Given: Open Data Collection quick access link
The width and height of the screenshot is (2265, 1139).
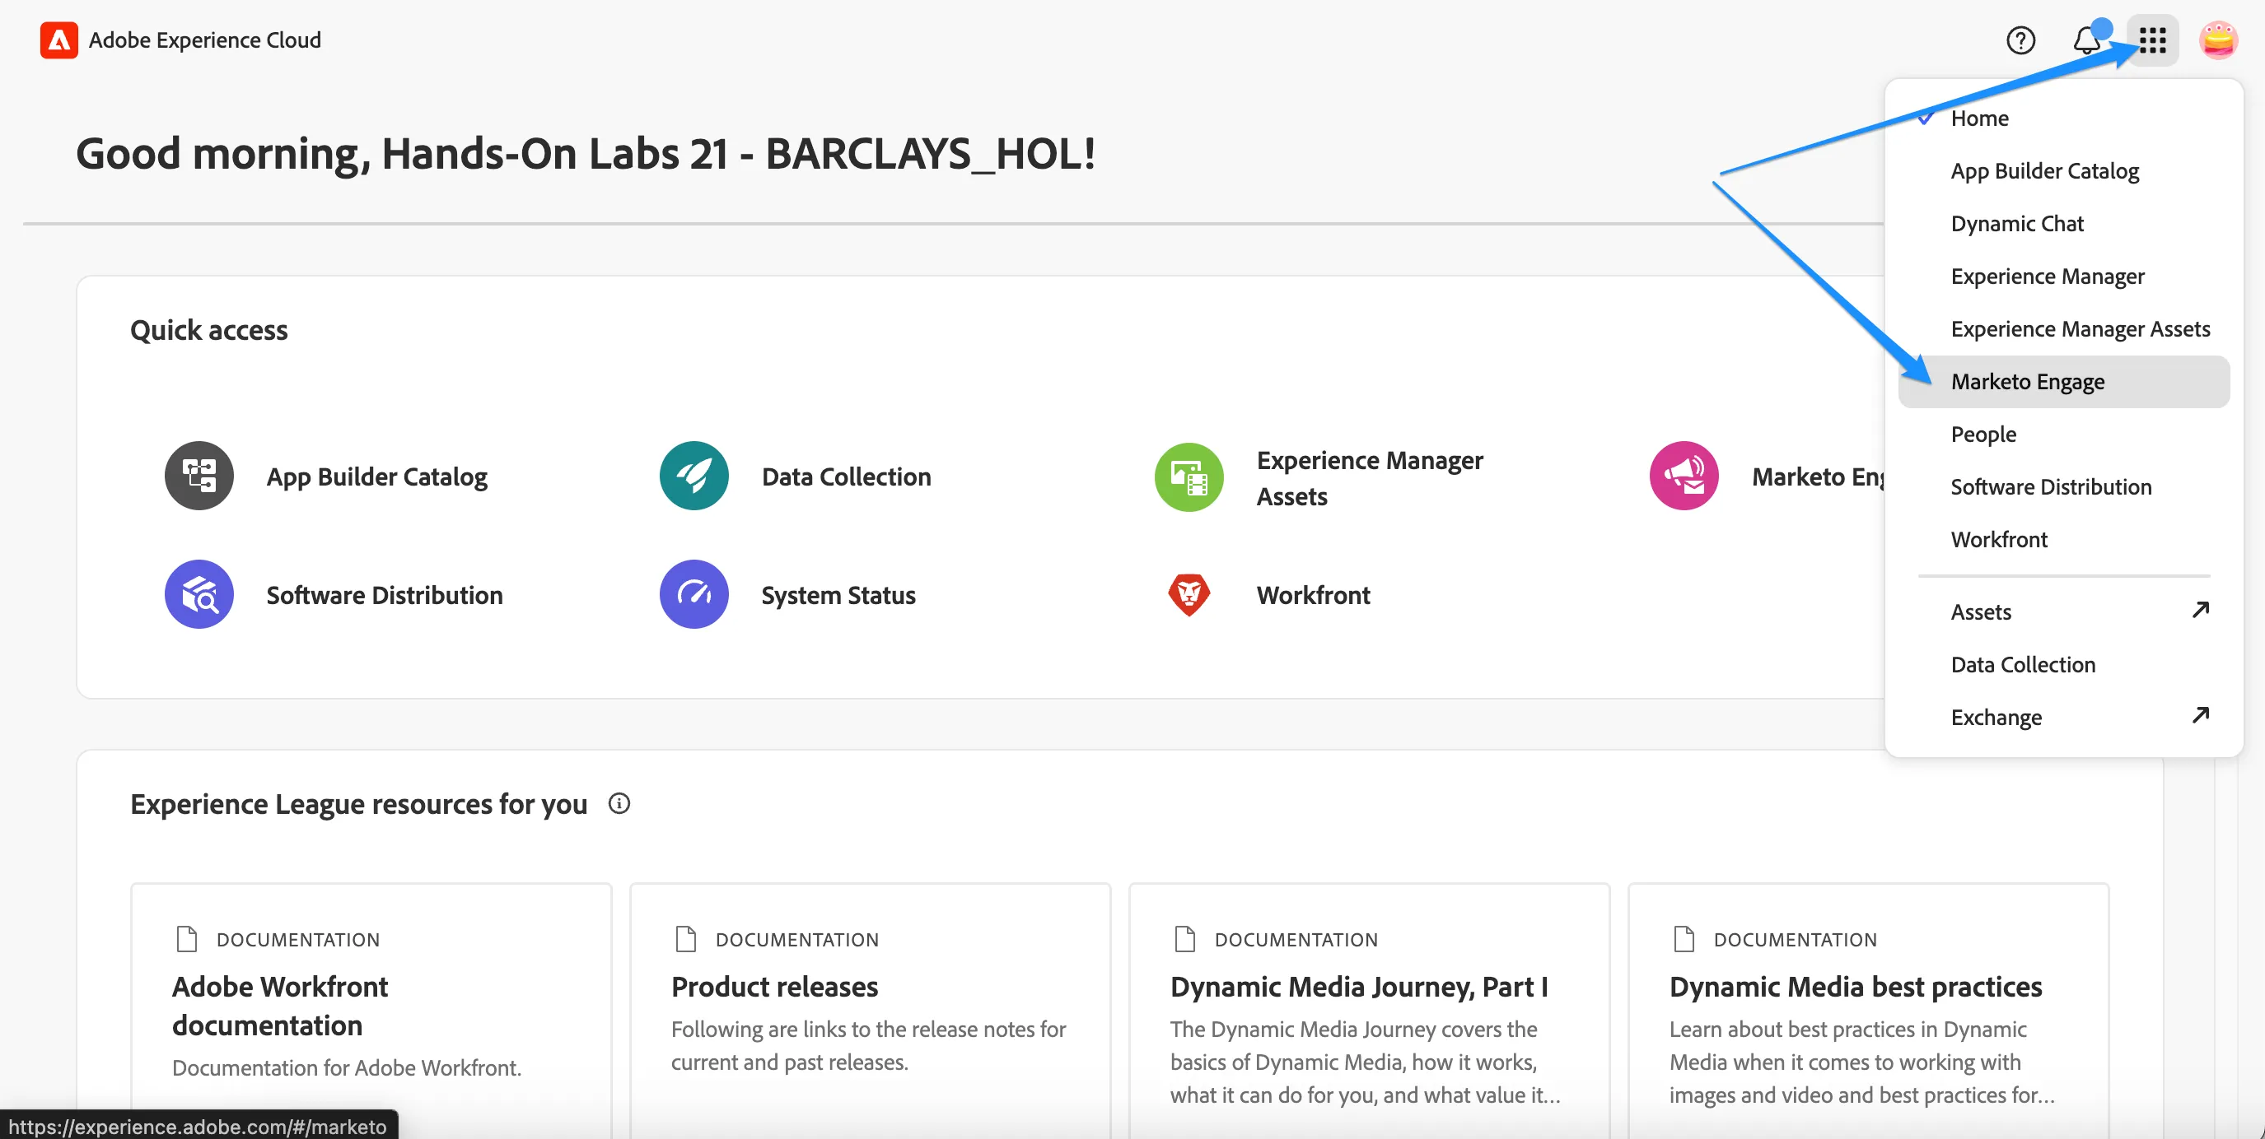Looking at the screenshot, I should pos(846,477).
